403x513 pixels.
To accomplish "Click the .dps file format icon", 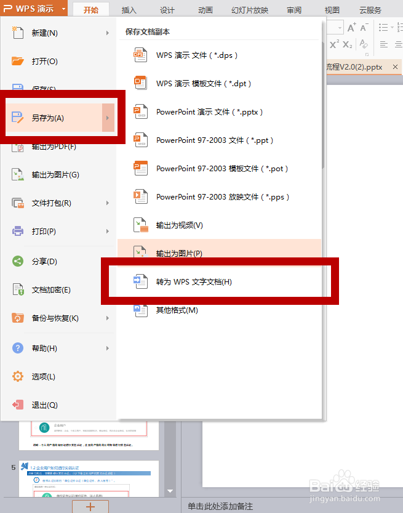I will tap(140, 55).
